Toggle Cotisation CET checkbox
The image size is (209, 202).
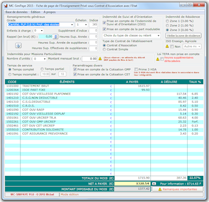(x=75, y=75)
